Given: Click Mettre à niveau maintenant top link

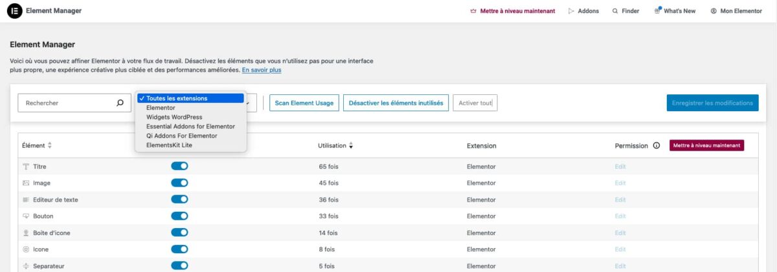Looking at the screenshot, I should (517, 11).
